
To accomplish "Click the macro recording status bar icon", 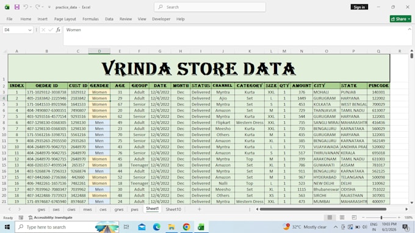I will [21, 218].
